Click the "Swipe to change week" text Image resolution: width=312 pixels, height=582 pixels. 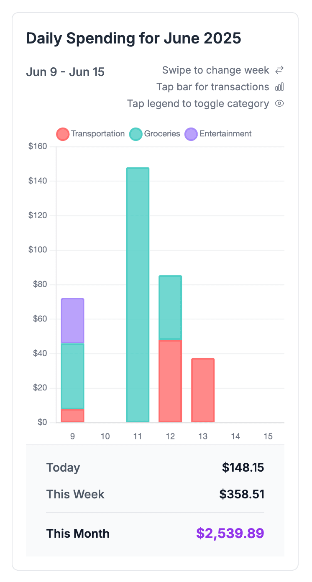pos(215,70)
